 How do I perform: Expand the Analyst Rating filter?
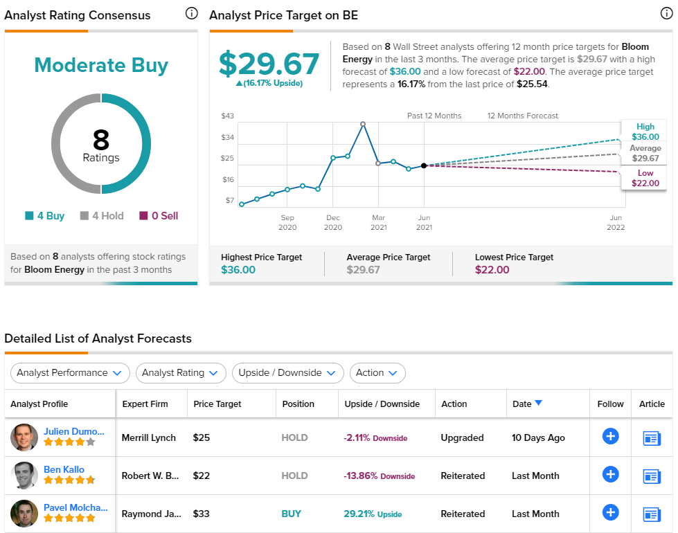(180, 372)
